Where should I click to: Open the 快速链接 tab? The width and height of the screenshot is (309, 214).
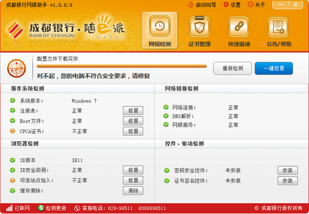pos(239,30)
